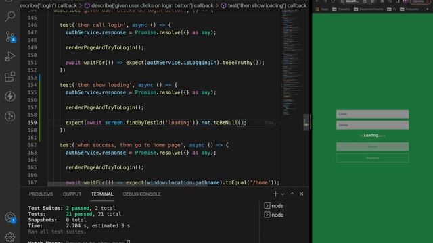Open the Trabalho bookmarks folder

point(341,9)
